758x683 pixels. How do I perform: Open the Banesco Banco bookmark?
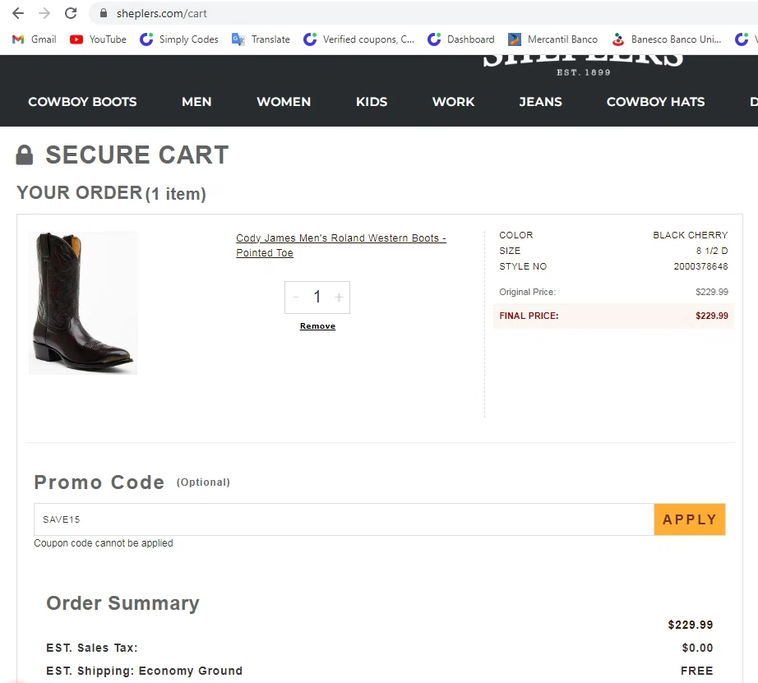pyautogui.click(x=666, y=39)
